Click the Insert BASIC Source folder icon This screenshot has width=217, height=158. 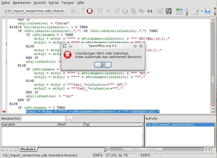point(160,11)
